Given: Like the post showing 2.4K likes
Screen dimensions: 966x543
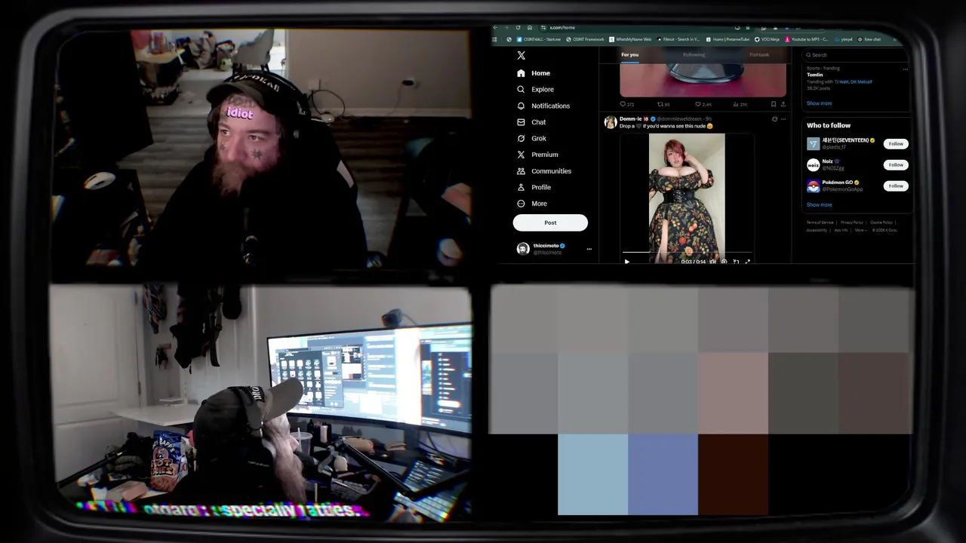Looking at the screenshot, I should click(x=698, y=104).
